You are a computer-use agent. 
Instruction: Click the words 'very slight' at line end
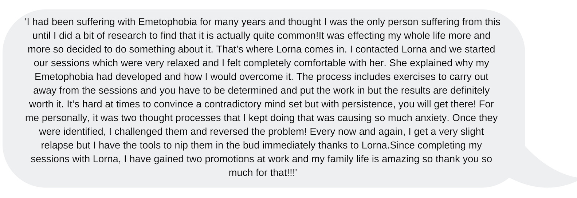click(x=458, y=131)
